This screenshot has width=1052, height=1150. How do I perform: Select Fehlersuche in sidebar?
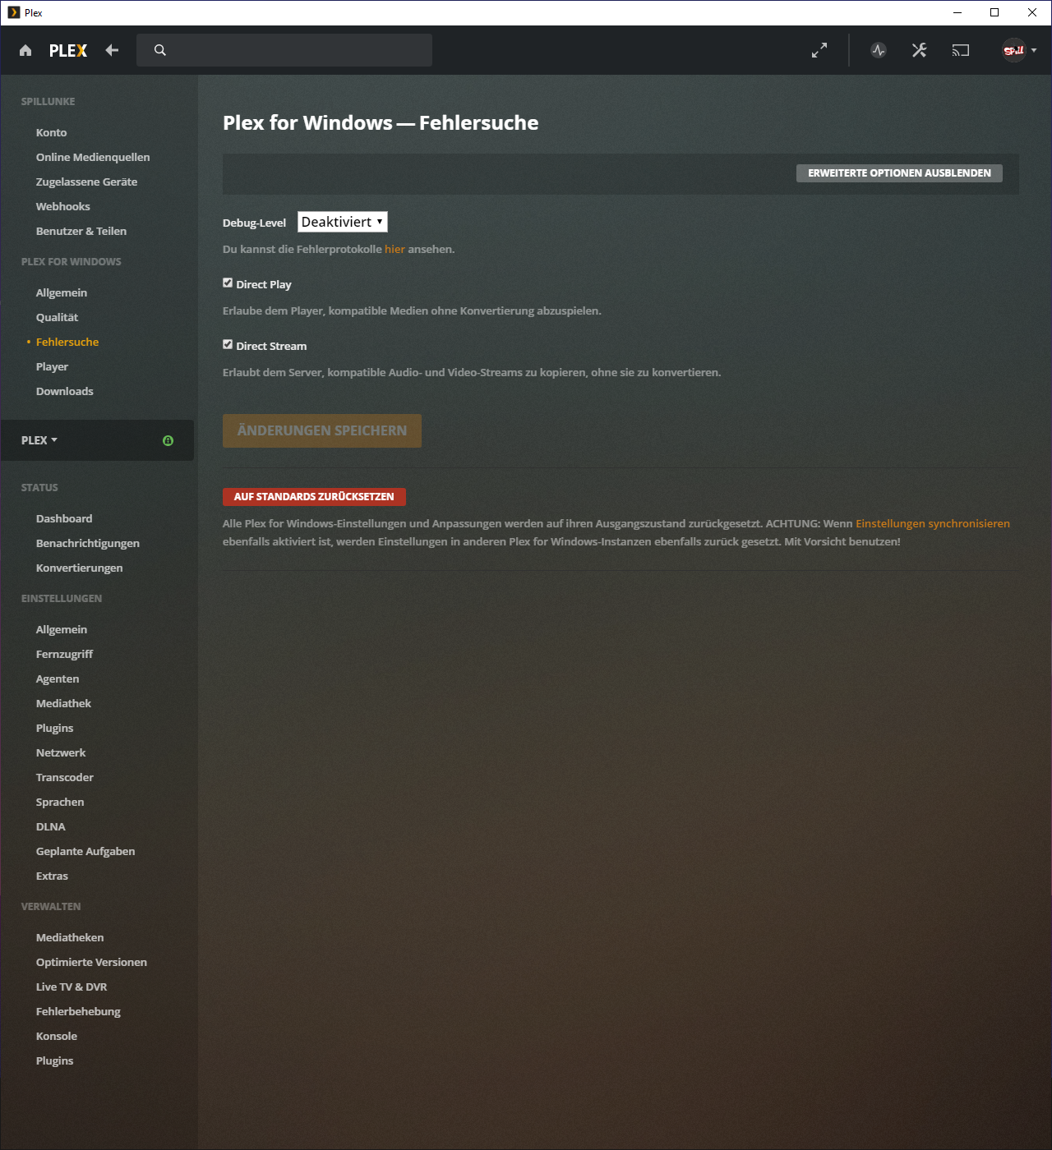(x=67, y=342)
